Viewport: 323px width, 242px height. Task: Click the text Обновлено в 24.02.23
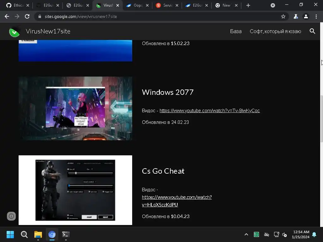tap(165, 122)
